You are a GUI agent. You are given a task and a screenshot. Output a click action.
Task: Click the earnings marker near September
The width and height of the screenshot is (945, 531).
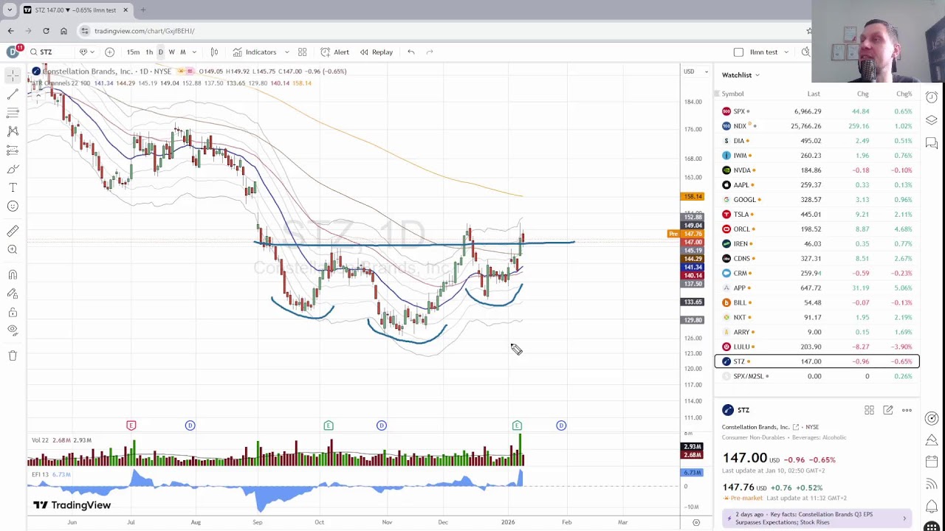click(x=329, y=426)
